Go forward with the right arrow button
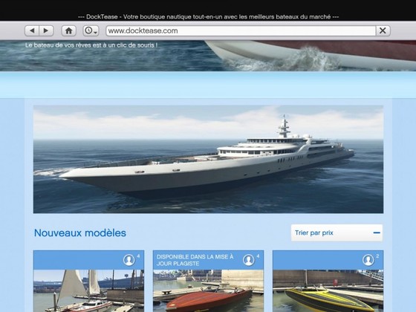Image resolution: width=416 pixels, height=312 pixels. click(46, 30)
